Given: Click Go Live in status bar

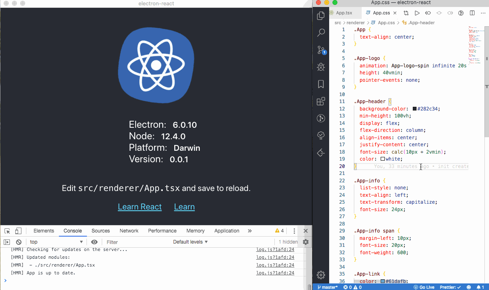Looking at the screenshot, I should tap(424, 287).
